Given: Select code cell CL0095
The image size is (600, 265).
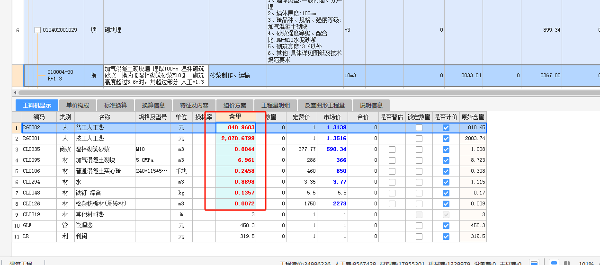Looking at the screenshot, I should click(40, 160).
